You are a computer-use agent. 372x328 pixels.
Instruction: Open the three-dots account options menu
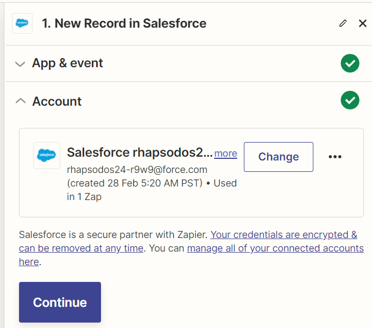click(335, 157)
